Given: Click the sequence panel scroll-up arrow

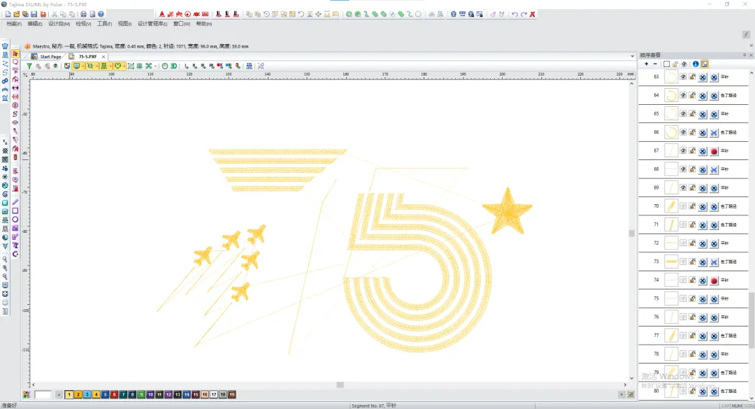Looking at the screenshot, I should coord(752,72).
